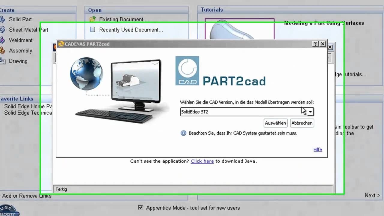Open the surfaces tutorial thumbnail
This screenshot has height=216, width=384.
[239, 29]
